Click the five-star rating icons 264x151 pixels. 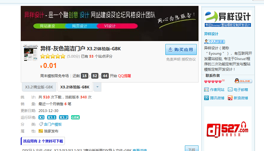point(53,56)
